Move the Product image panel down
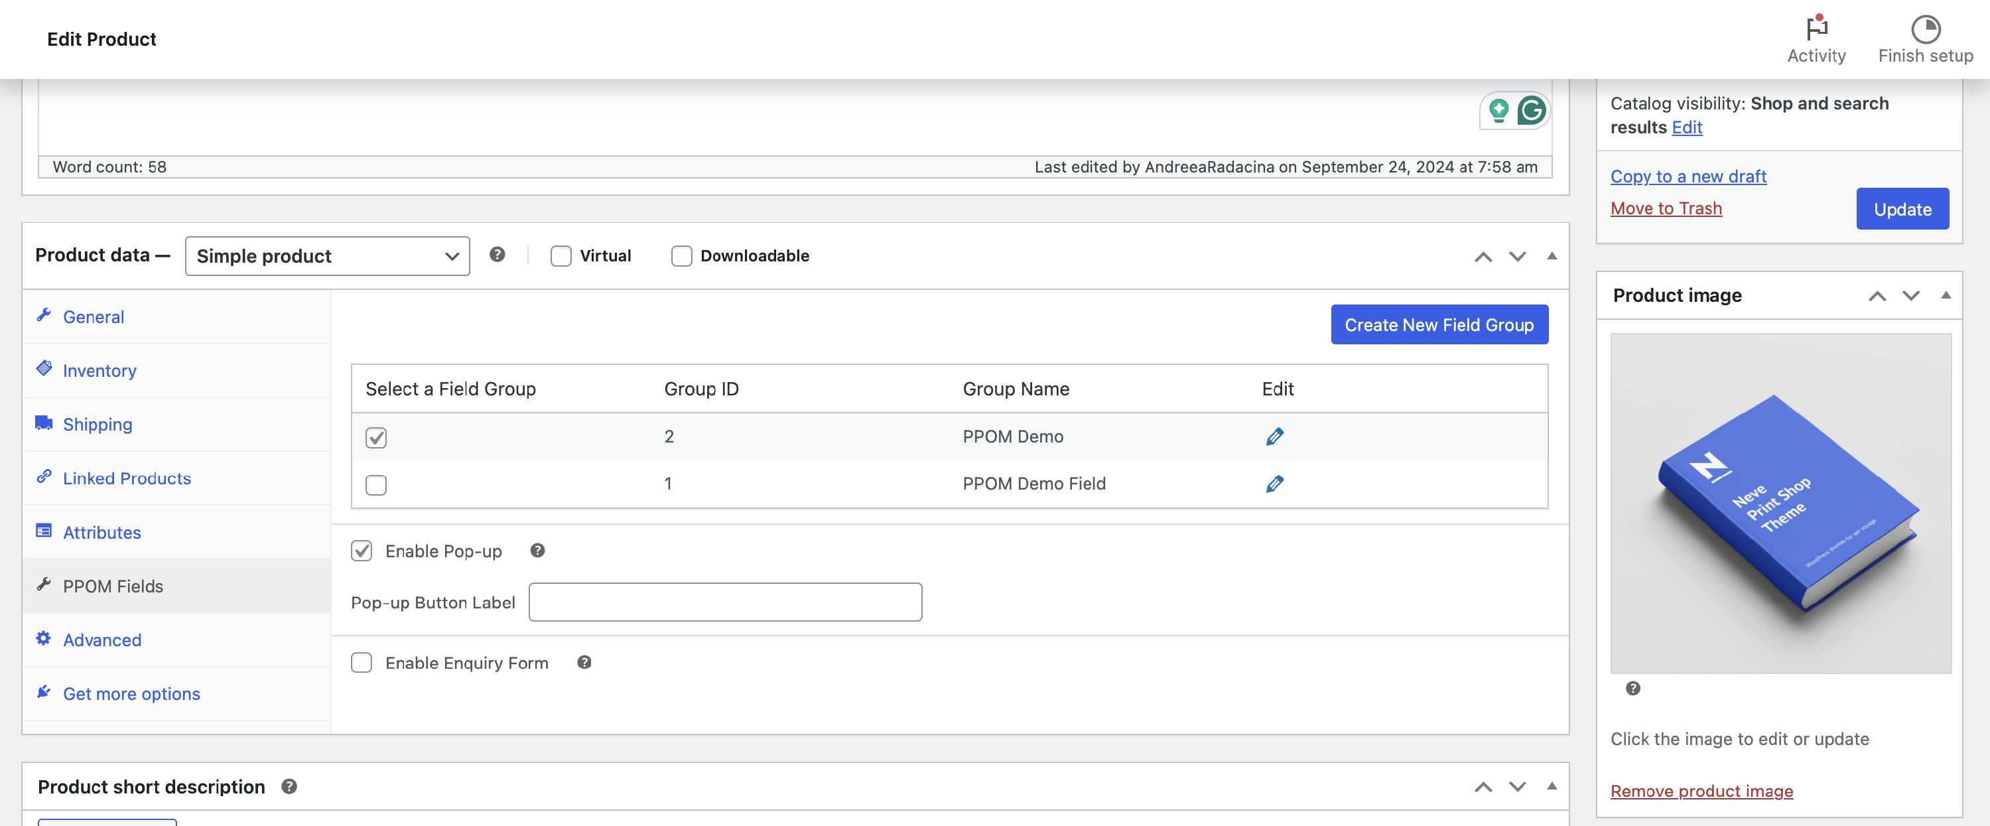 [1910, 296]
